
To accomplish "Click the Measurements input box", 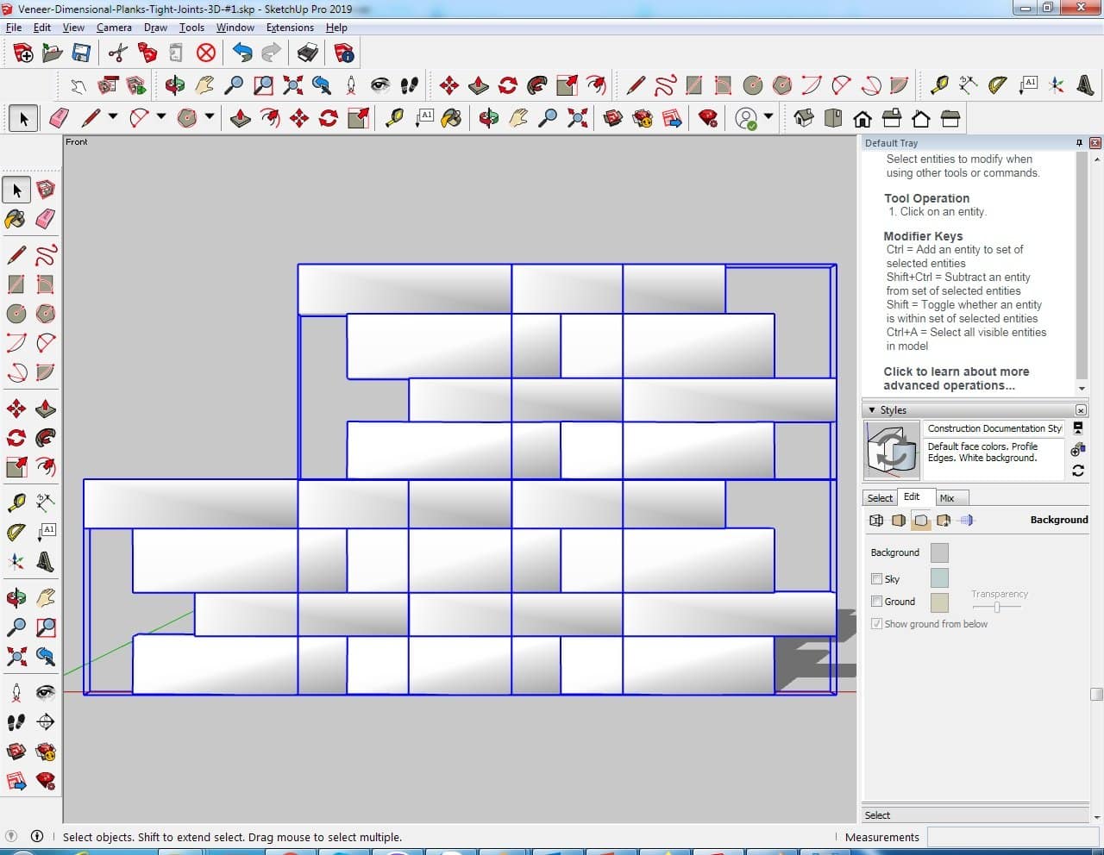I will click(1009, 837).
